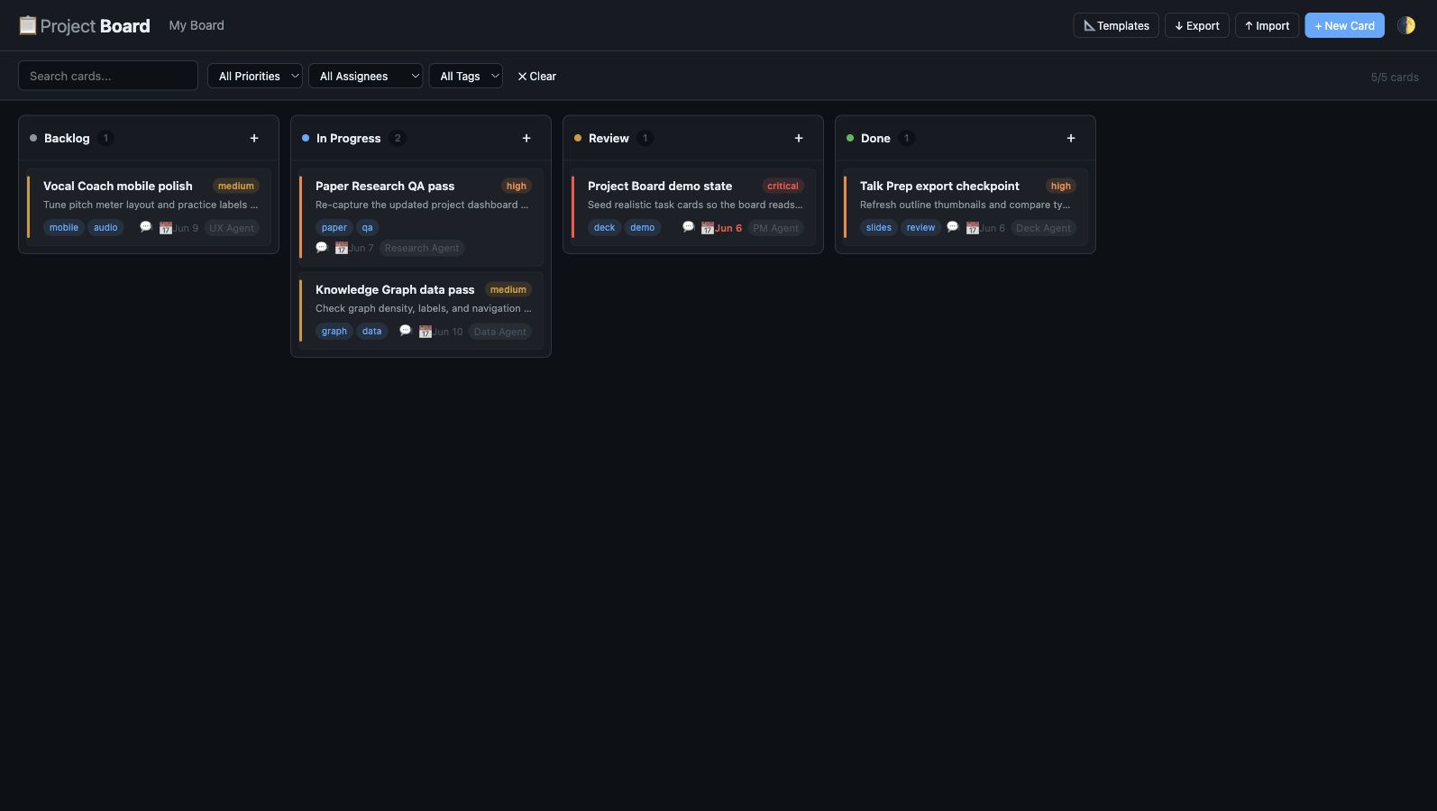The width and height of the screenshot is (1437, 811).
Task: Open the Project Board demo state card
Action: pyautogui.click(x=693, y=207)
